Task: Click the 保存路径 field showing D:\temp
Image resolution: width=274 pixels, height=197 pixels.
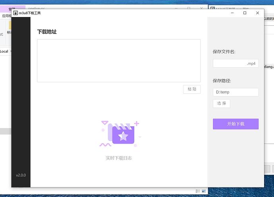Action: coord(235,92)
